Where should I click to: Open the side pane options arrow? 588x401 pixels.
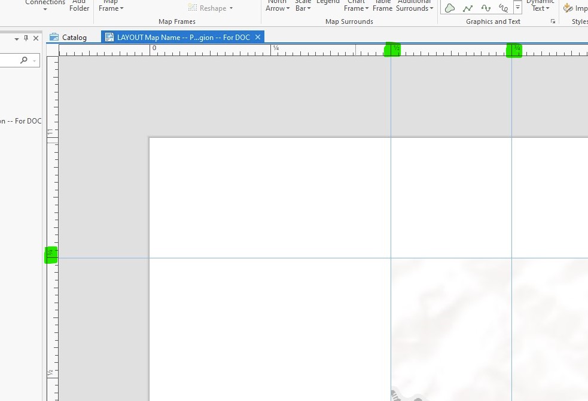coord(17,39)
